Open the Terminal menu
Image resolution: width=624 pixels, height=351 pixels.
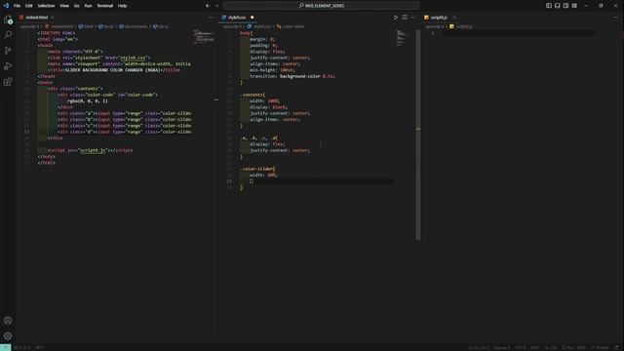tap(105, 6)
